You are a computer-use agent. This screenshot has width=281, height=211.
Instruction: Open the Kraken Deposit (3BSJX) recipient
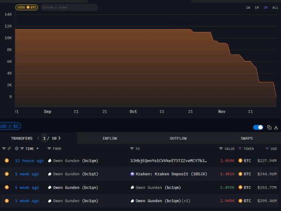171,174
